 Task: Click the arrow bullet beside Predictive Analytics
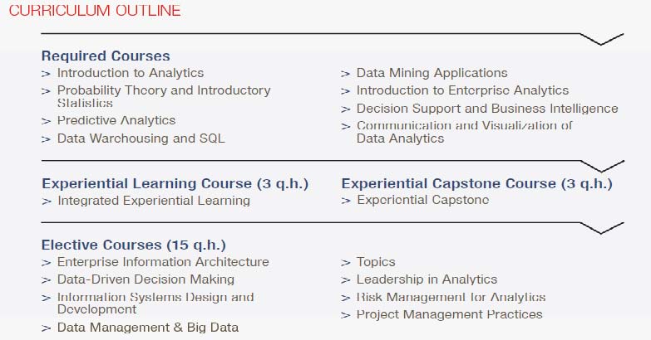point(46,121)
